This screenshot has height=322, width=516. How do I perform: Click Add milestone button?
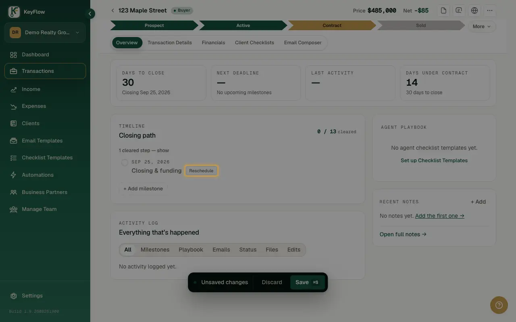click(x=143, y=189)
